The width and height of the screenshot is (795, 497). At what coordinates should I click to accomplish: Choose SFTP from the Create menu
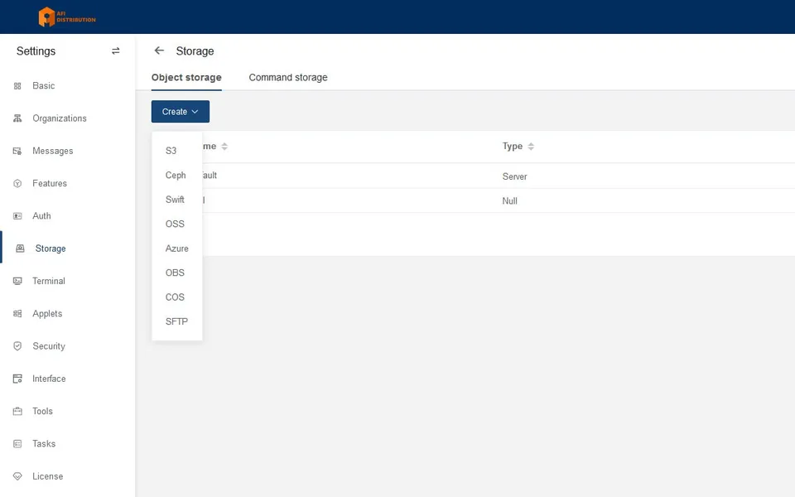pos(177,321)
